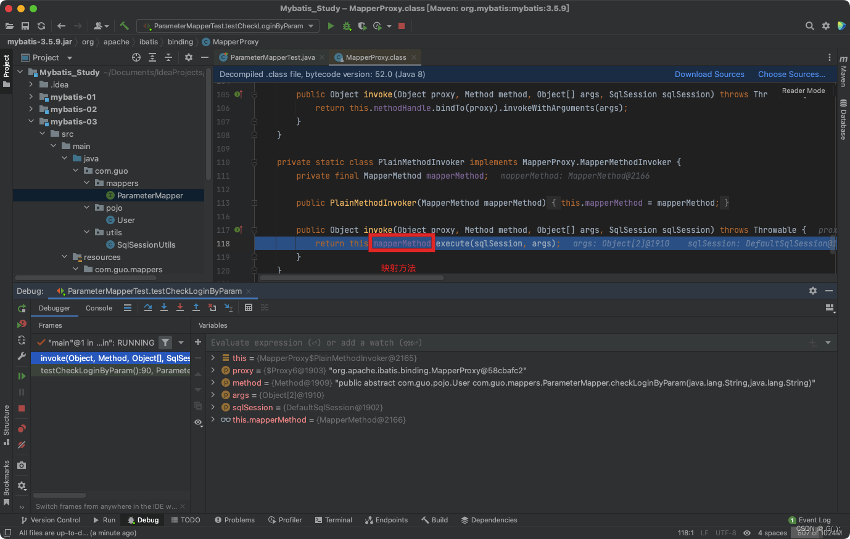
Task: Expand the args variable node
Action: [x=213, y=395]
